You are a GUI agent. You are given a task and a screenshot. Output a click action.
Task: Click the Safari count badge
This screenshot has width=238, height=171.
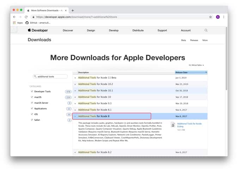pos(69,120)
